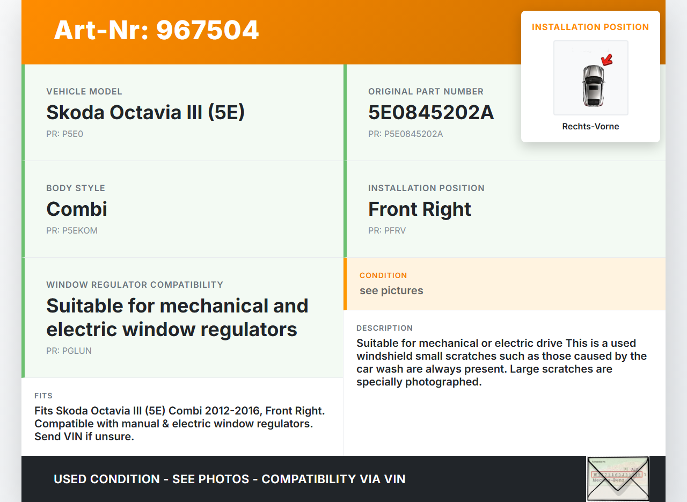Click the PR: P5E0845202A code

405,134
